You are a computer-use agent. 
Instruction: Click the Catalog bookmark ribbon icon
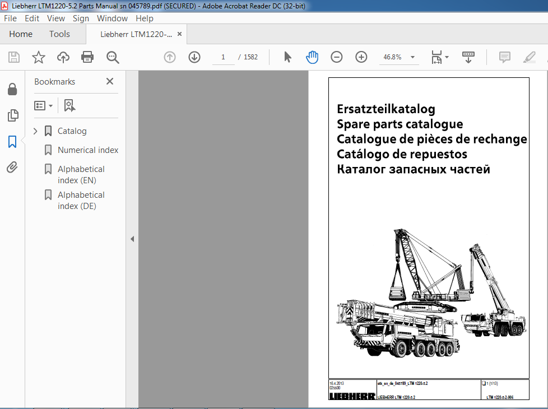coord(48,131)
